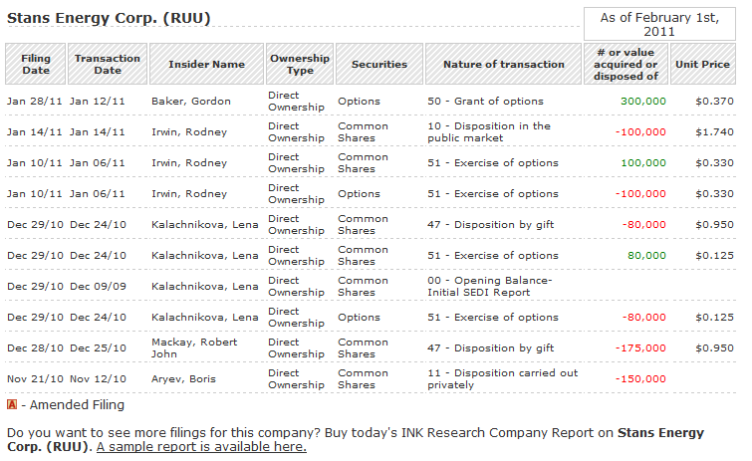Click the Ownership Type column header

300,64
